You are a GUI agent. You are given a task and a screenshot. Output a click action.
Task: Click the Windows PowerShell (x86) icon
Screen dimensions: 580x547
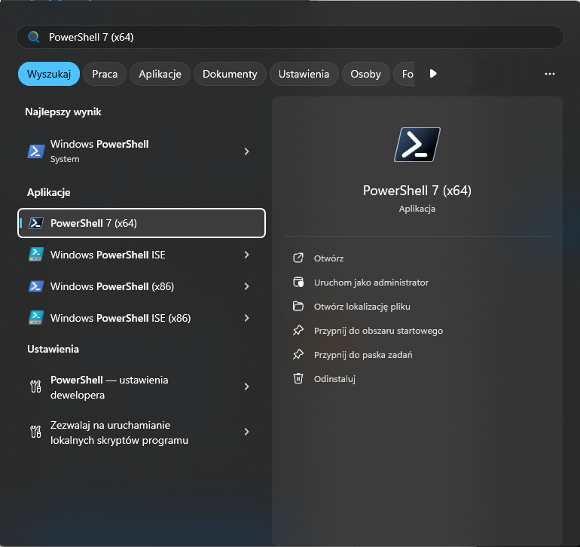(35, 286)
